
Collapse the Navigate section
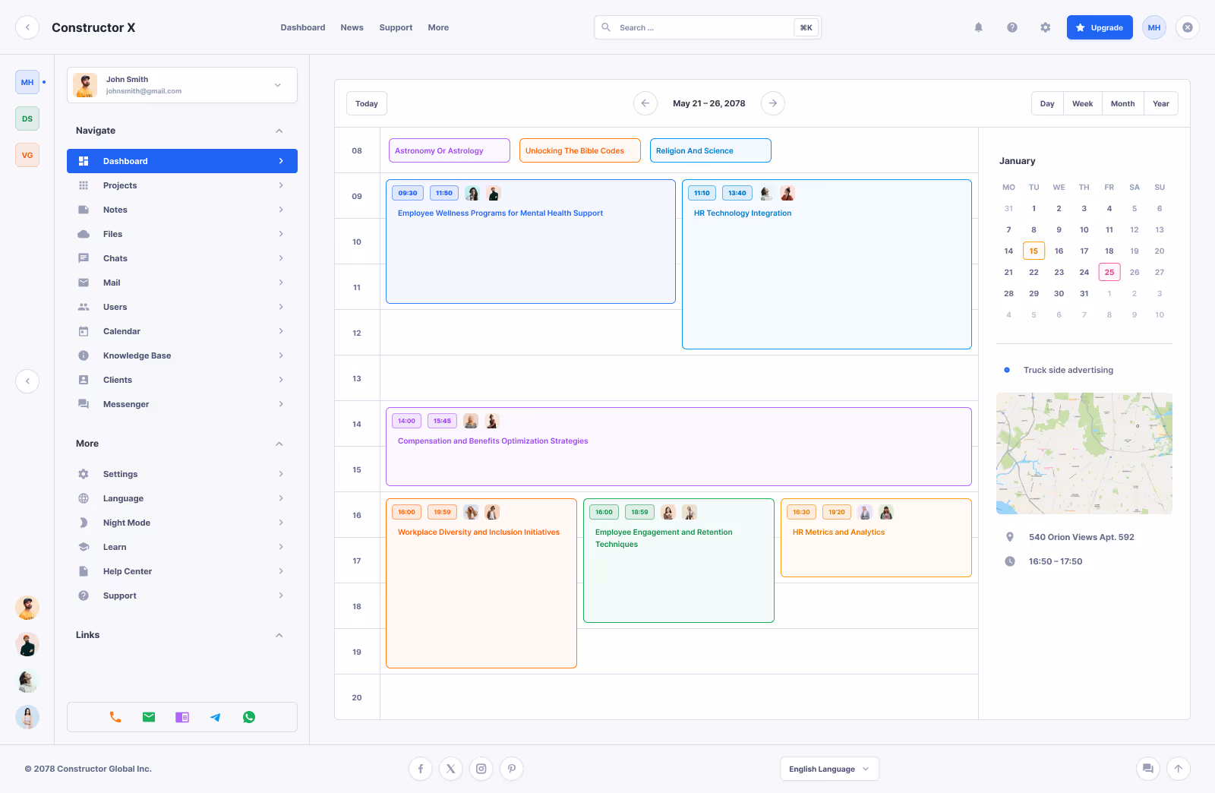tap(279, 131)
